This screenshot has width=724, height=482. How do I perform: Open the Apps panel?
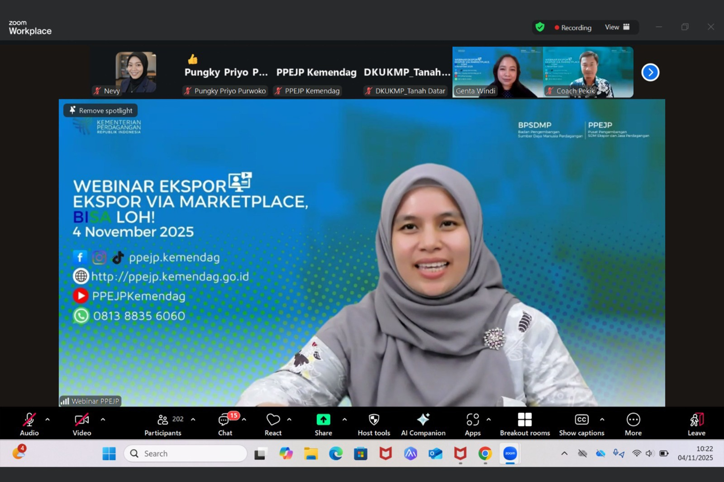[472, 424]
